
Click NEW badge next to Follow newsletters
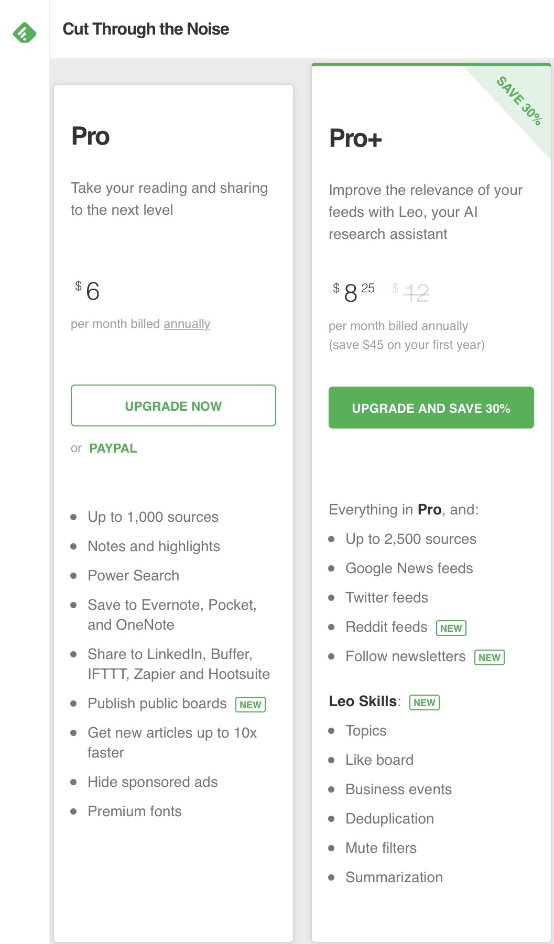[x=489, y=657]
